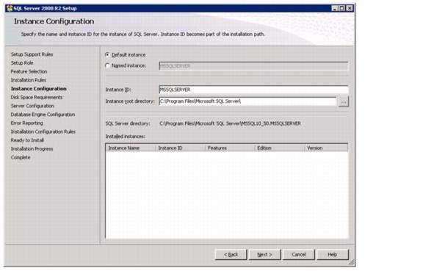Screen dimensions: 423x271
Task: Go back with the Back button
Action: point(231,255)
